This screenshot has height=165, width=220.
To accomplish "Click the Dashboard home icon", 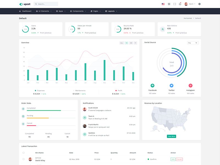I will tap(20, 11).
